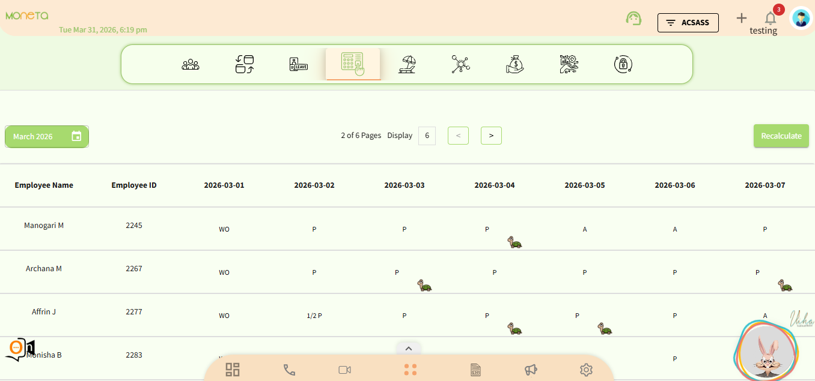Select the beach umbrella holiday icon
This screenshot has width=815, height=381.
407,64
